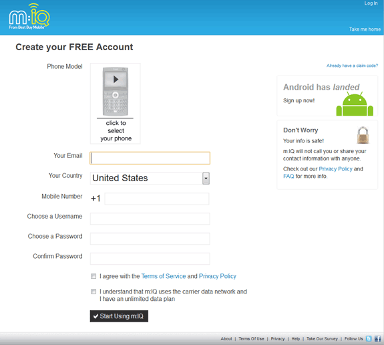Viewport: 384px width, 345px height.
Task: Click the Start Using m:IQ button
Action: point(119,316)
